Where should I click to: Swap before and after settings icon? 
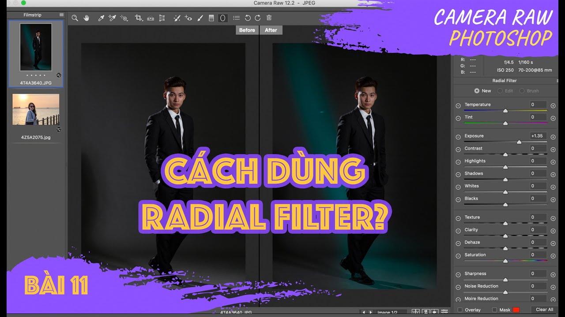click(425, 312)
